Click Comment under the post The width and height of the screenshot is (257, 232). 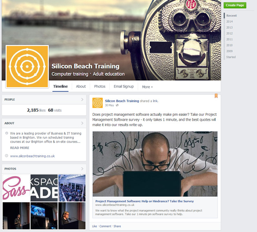tap(105, 226)
